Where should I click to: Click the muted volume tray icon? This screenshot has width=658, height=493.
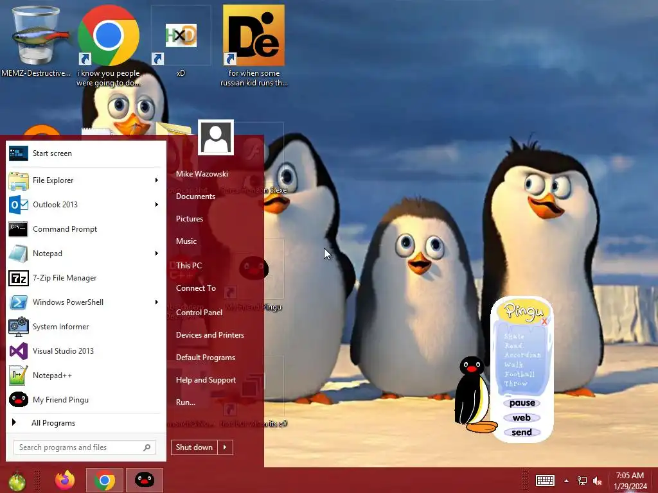pyautogui.click(x=598, y=481)
